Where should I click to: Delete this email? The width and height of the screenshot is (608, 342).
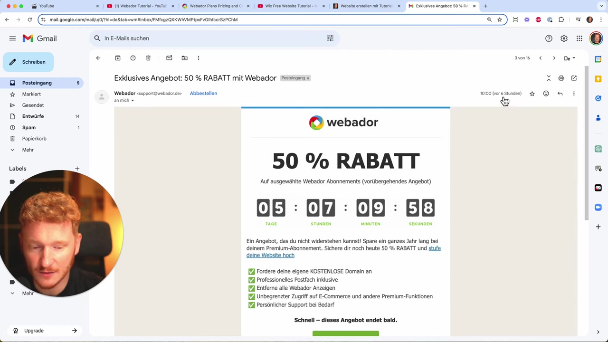click(148, 58)
